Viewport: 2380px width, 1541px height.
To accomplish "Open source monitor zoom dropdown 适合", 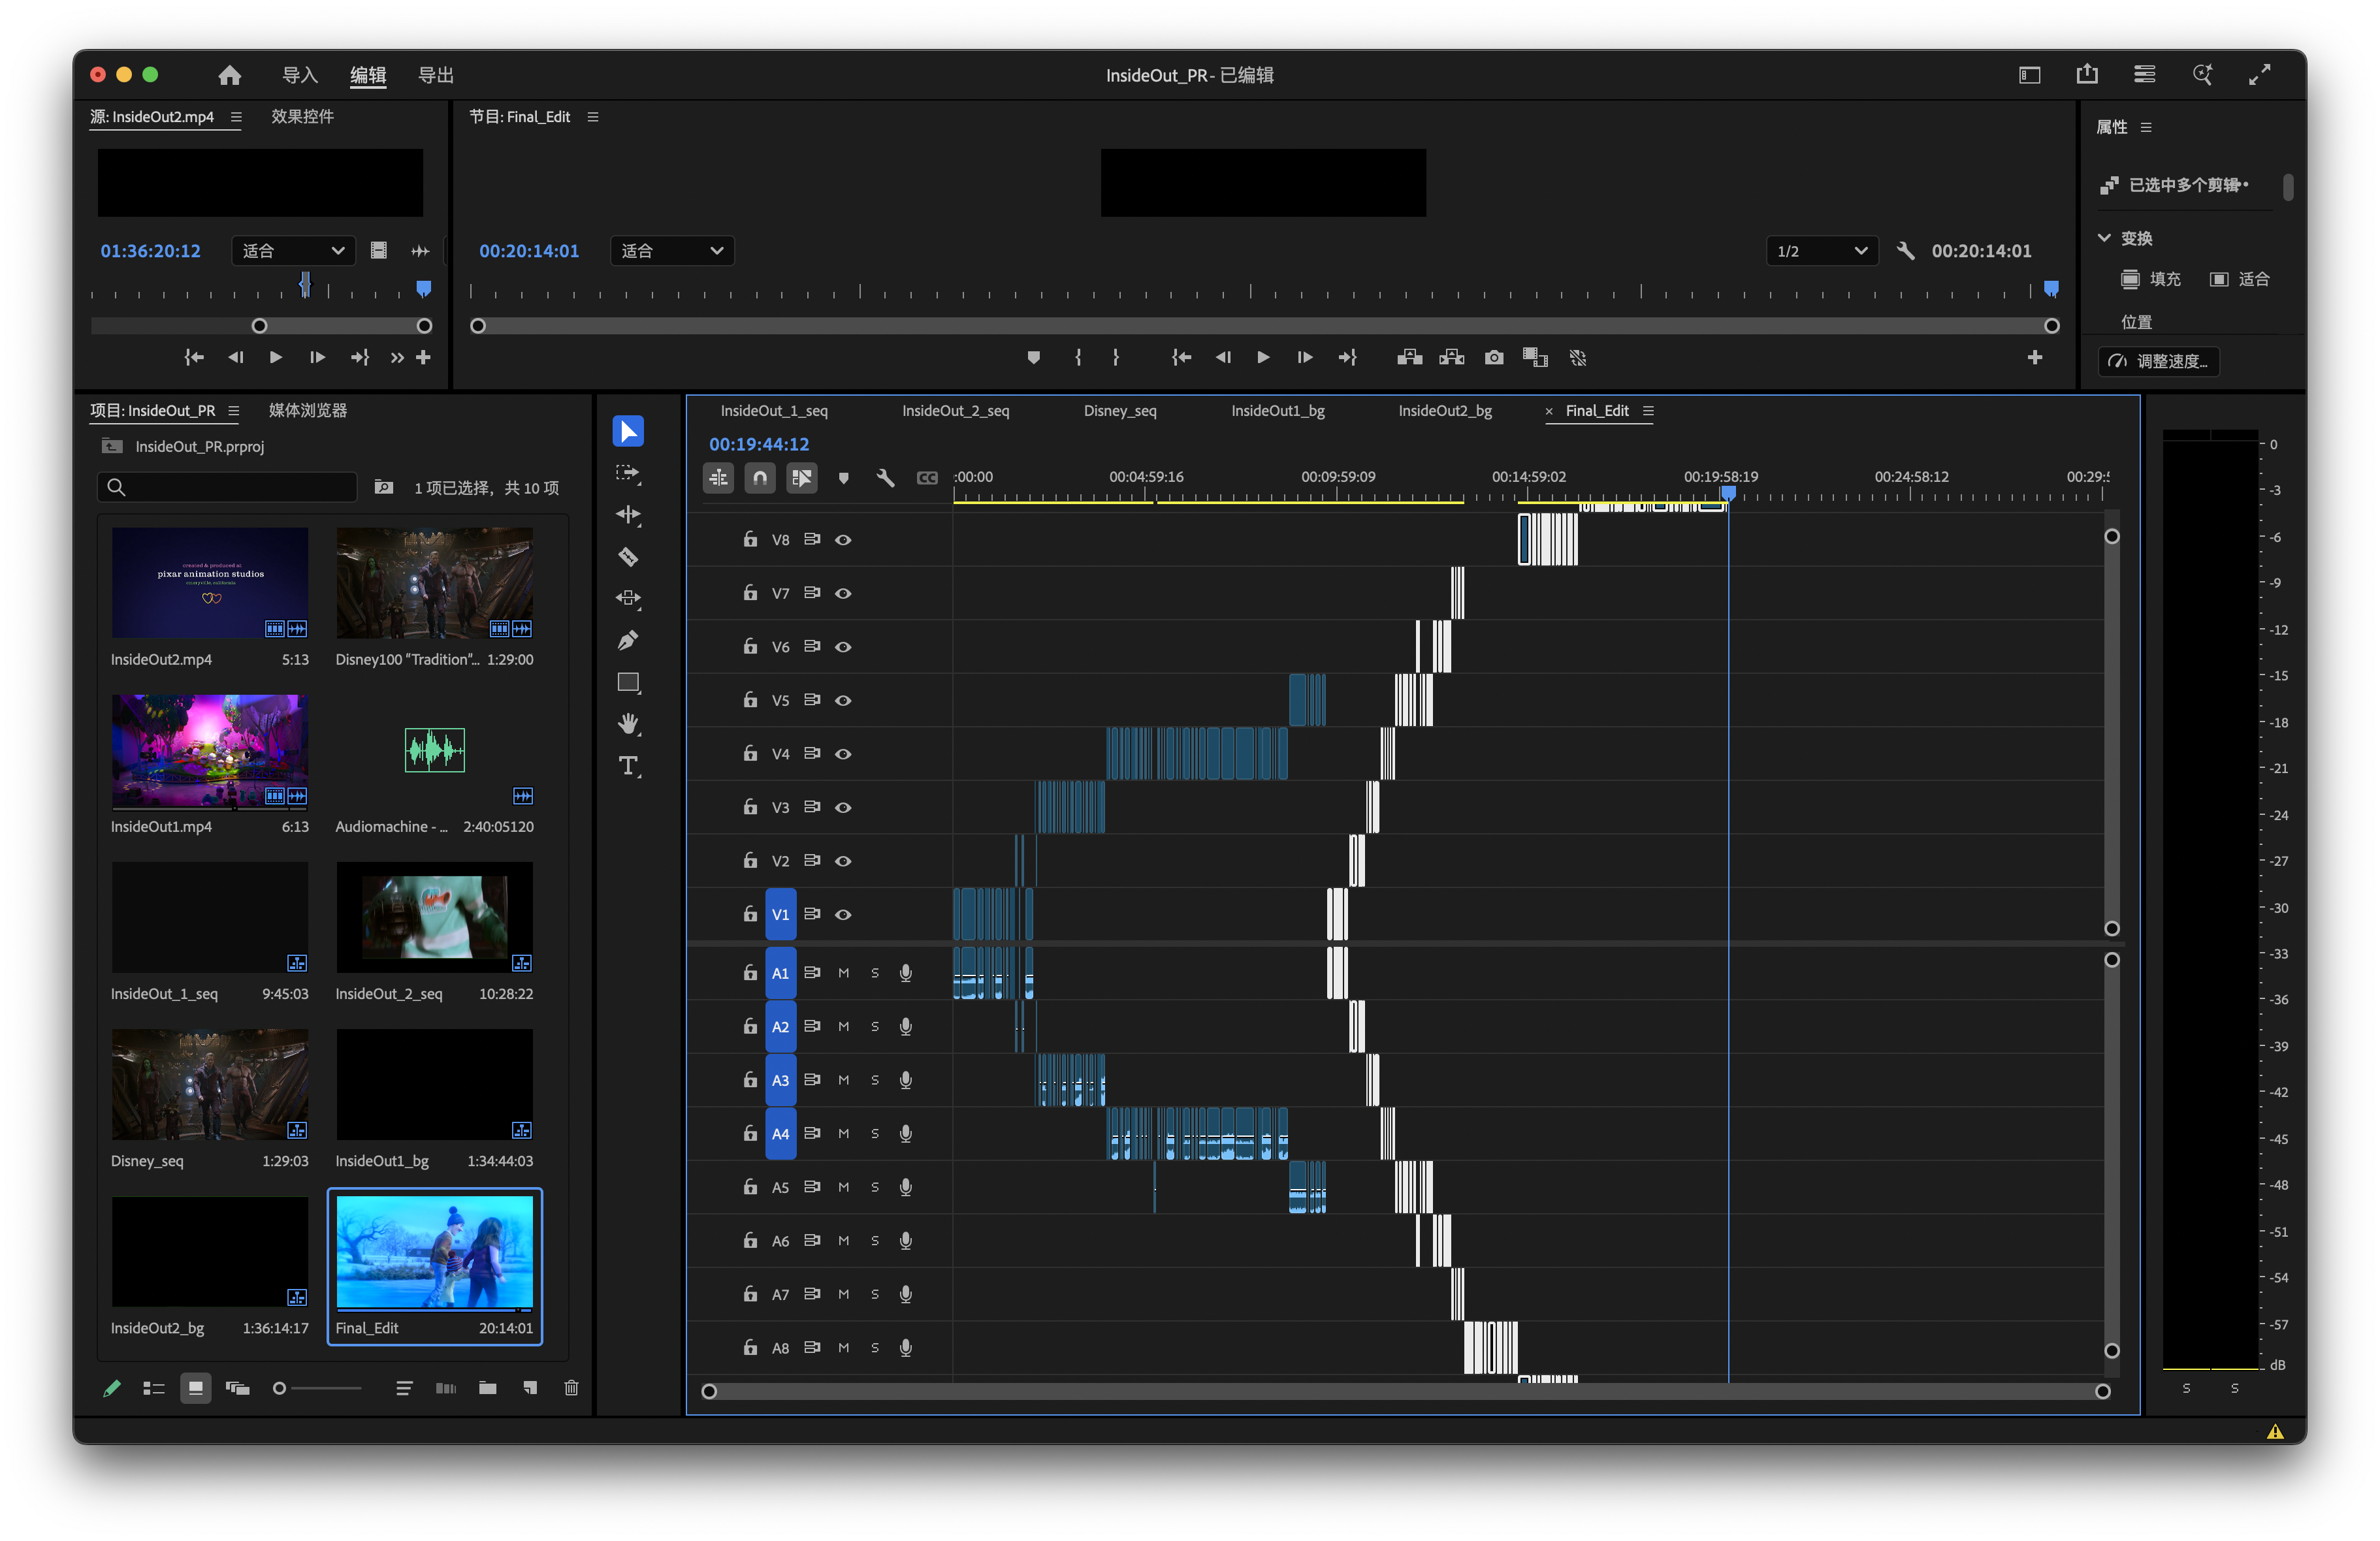I will click(294, 251).
